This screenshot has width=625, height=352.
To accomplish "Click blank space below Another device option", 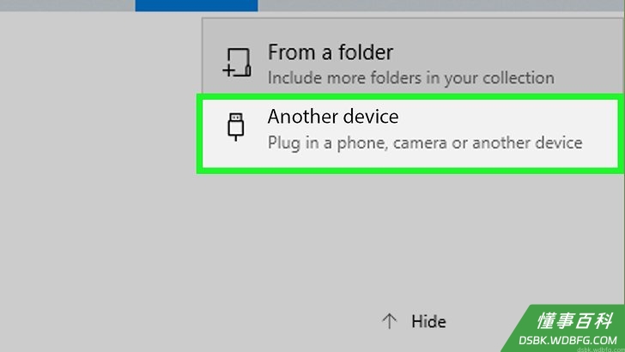I will click(x=410, y=240).
